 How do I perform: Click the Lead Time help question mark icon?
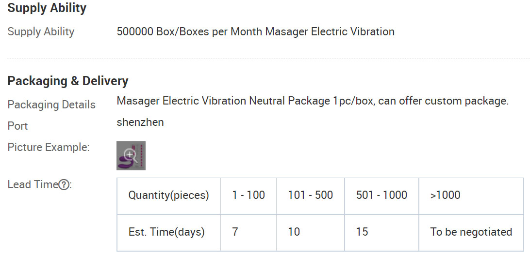(64, 185)
